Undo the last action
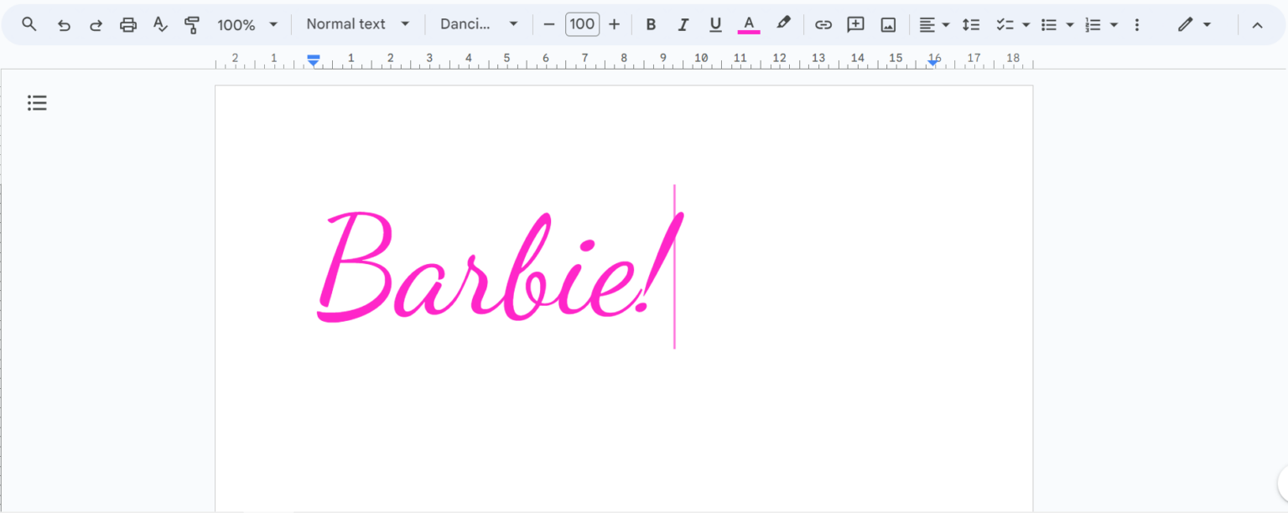The height and width of the screenshot is (513, 1288). coord(64,24)
